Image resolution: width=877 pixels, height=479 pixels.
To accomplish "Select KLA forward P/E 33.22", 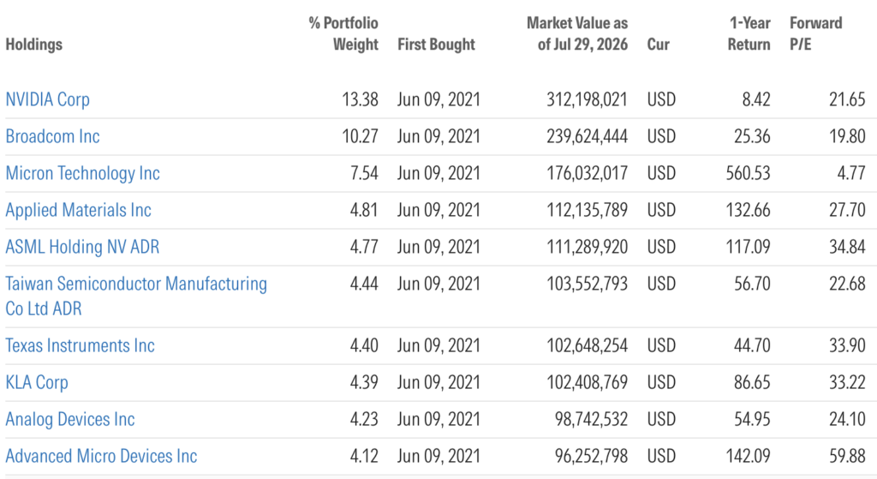I will 847,383.
